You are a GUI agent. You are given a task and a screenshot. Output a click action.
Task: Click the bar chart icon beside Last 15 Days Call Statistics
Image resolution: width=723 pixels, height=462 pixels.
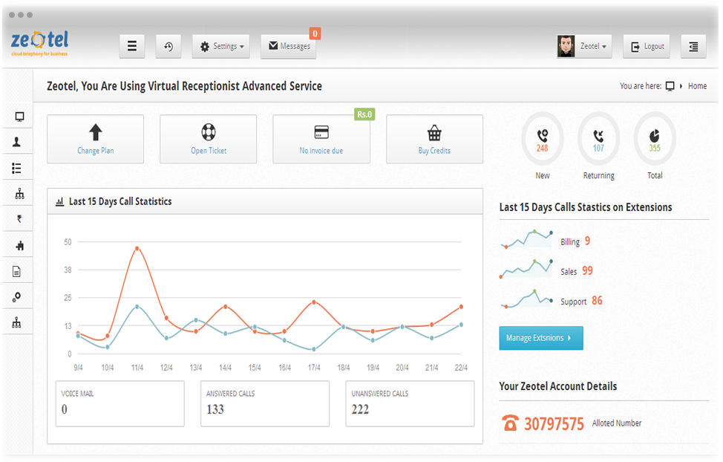coord(59,202)
